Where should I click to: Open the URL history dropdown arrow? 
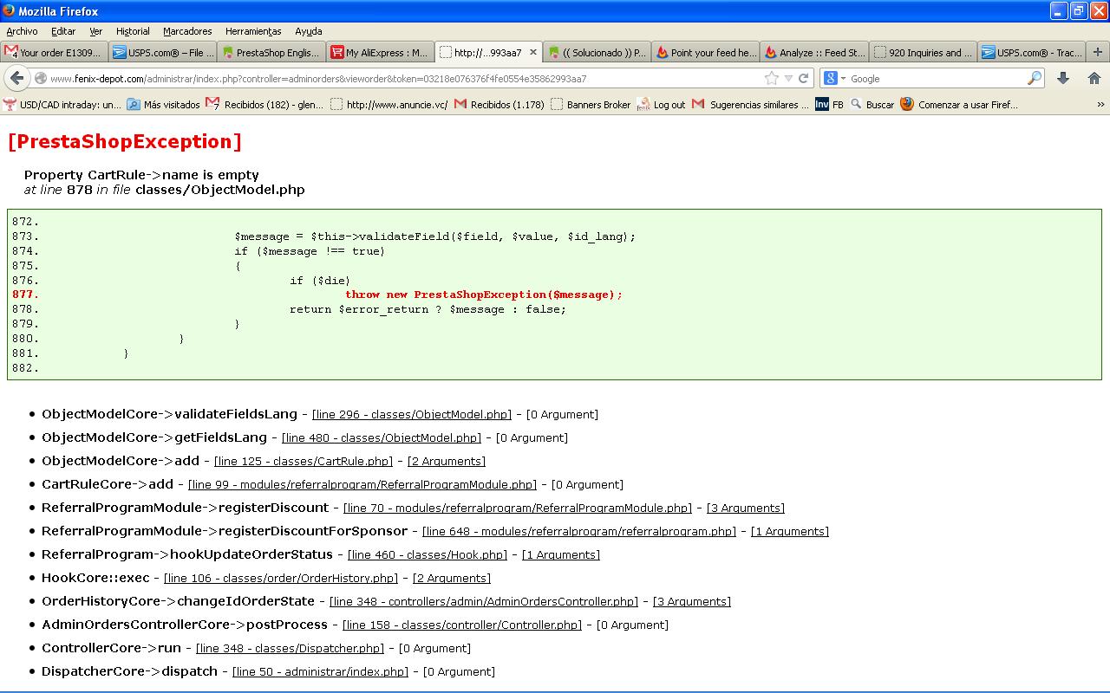(788, 78)
